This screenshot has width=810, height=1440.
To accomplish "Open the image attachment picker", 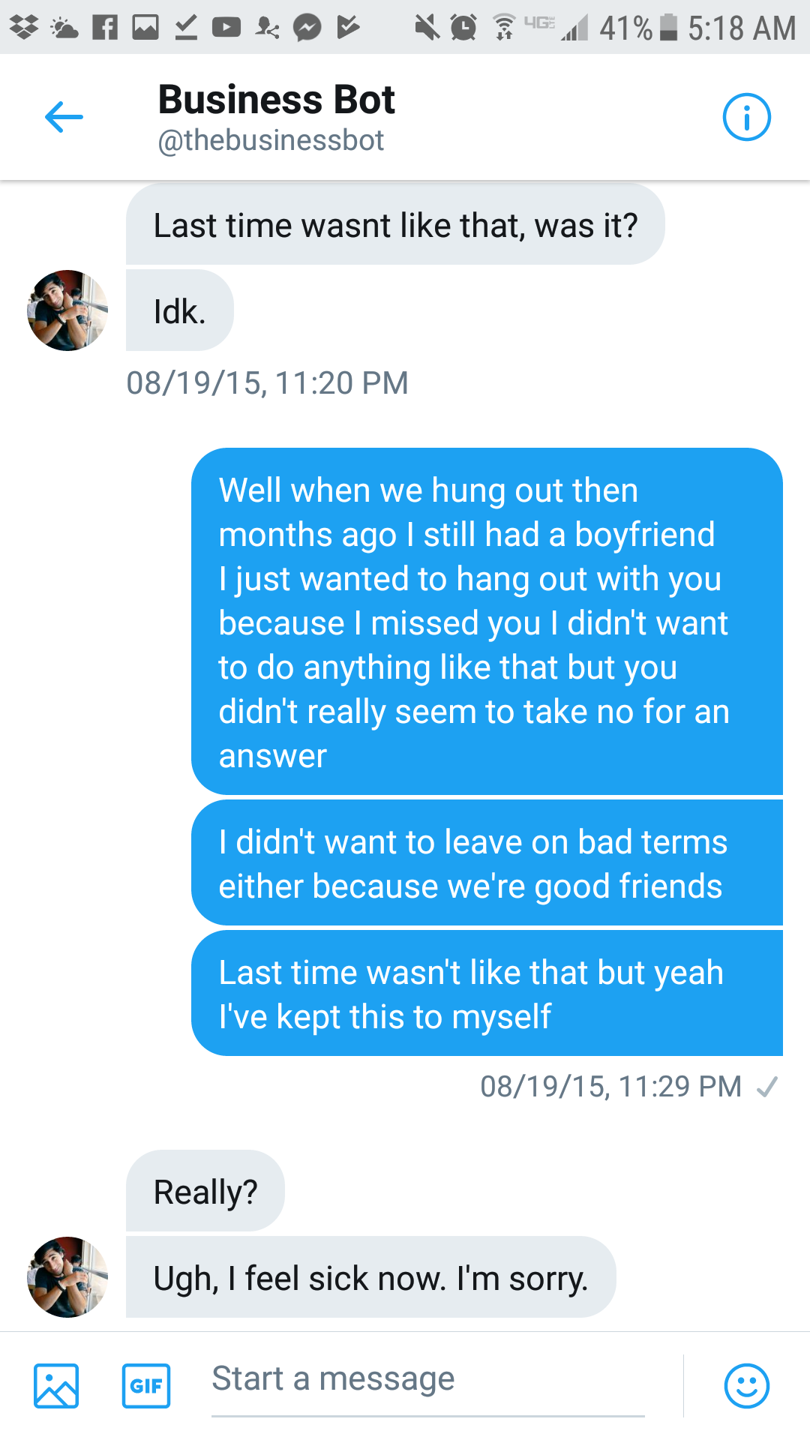I will [56, 1385].
